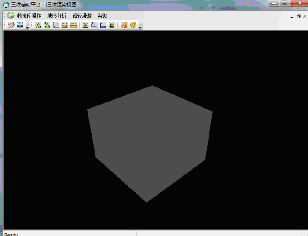Click the application icon in the title bar
This screenshot has height=236, width=308.
click(6, 4)
